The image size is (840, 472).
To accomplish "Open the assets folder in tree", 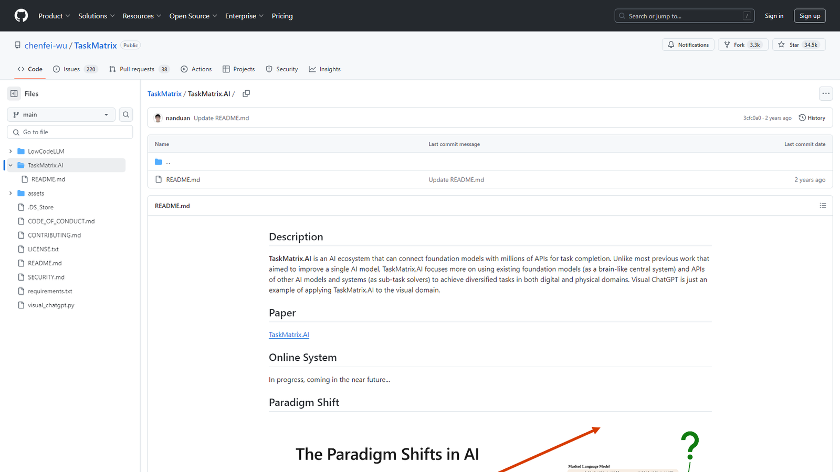I will point(36,193).
